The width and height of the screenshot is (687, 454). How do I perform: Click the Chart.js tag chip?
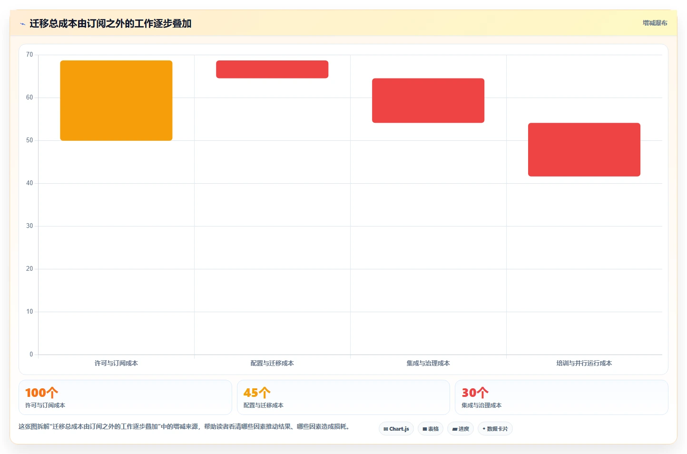pos(396,429)
